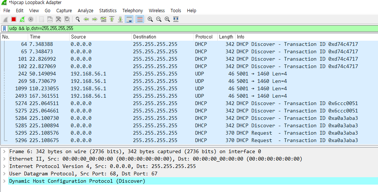The image size is (378, 192).
Task: Restart the current capture
Action: pyautogui.click(x=22, y=19)
